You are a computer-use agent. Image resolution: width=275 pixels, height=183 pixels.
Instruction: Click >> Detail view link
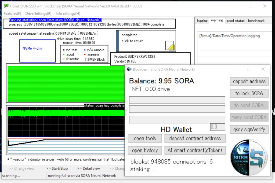click(x=89, y=169)
